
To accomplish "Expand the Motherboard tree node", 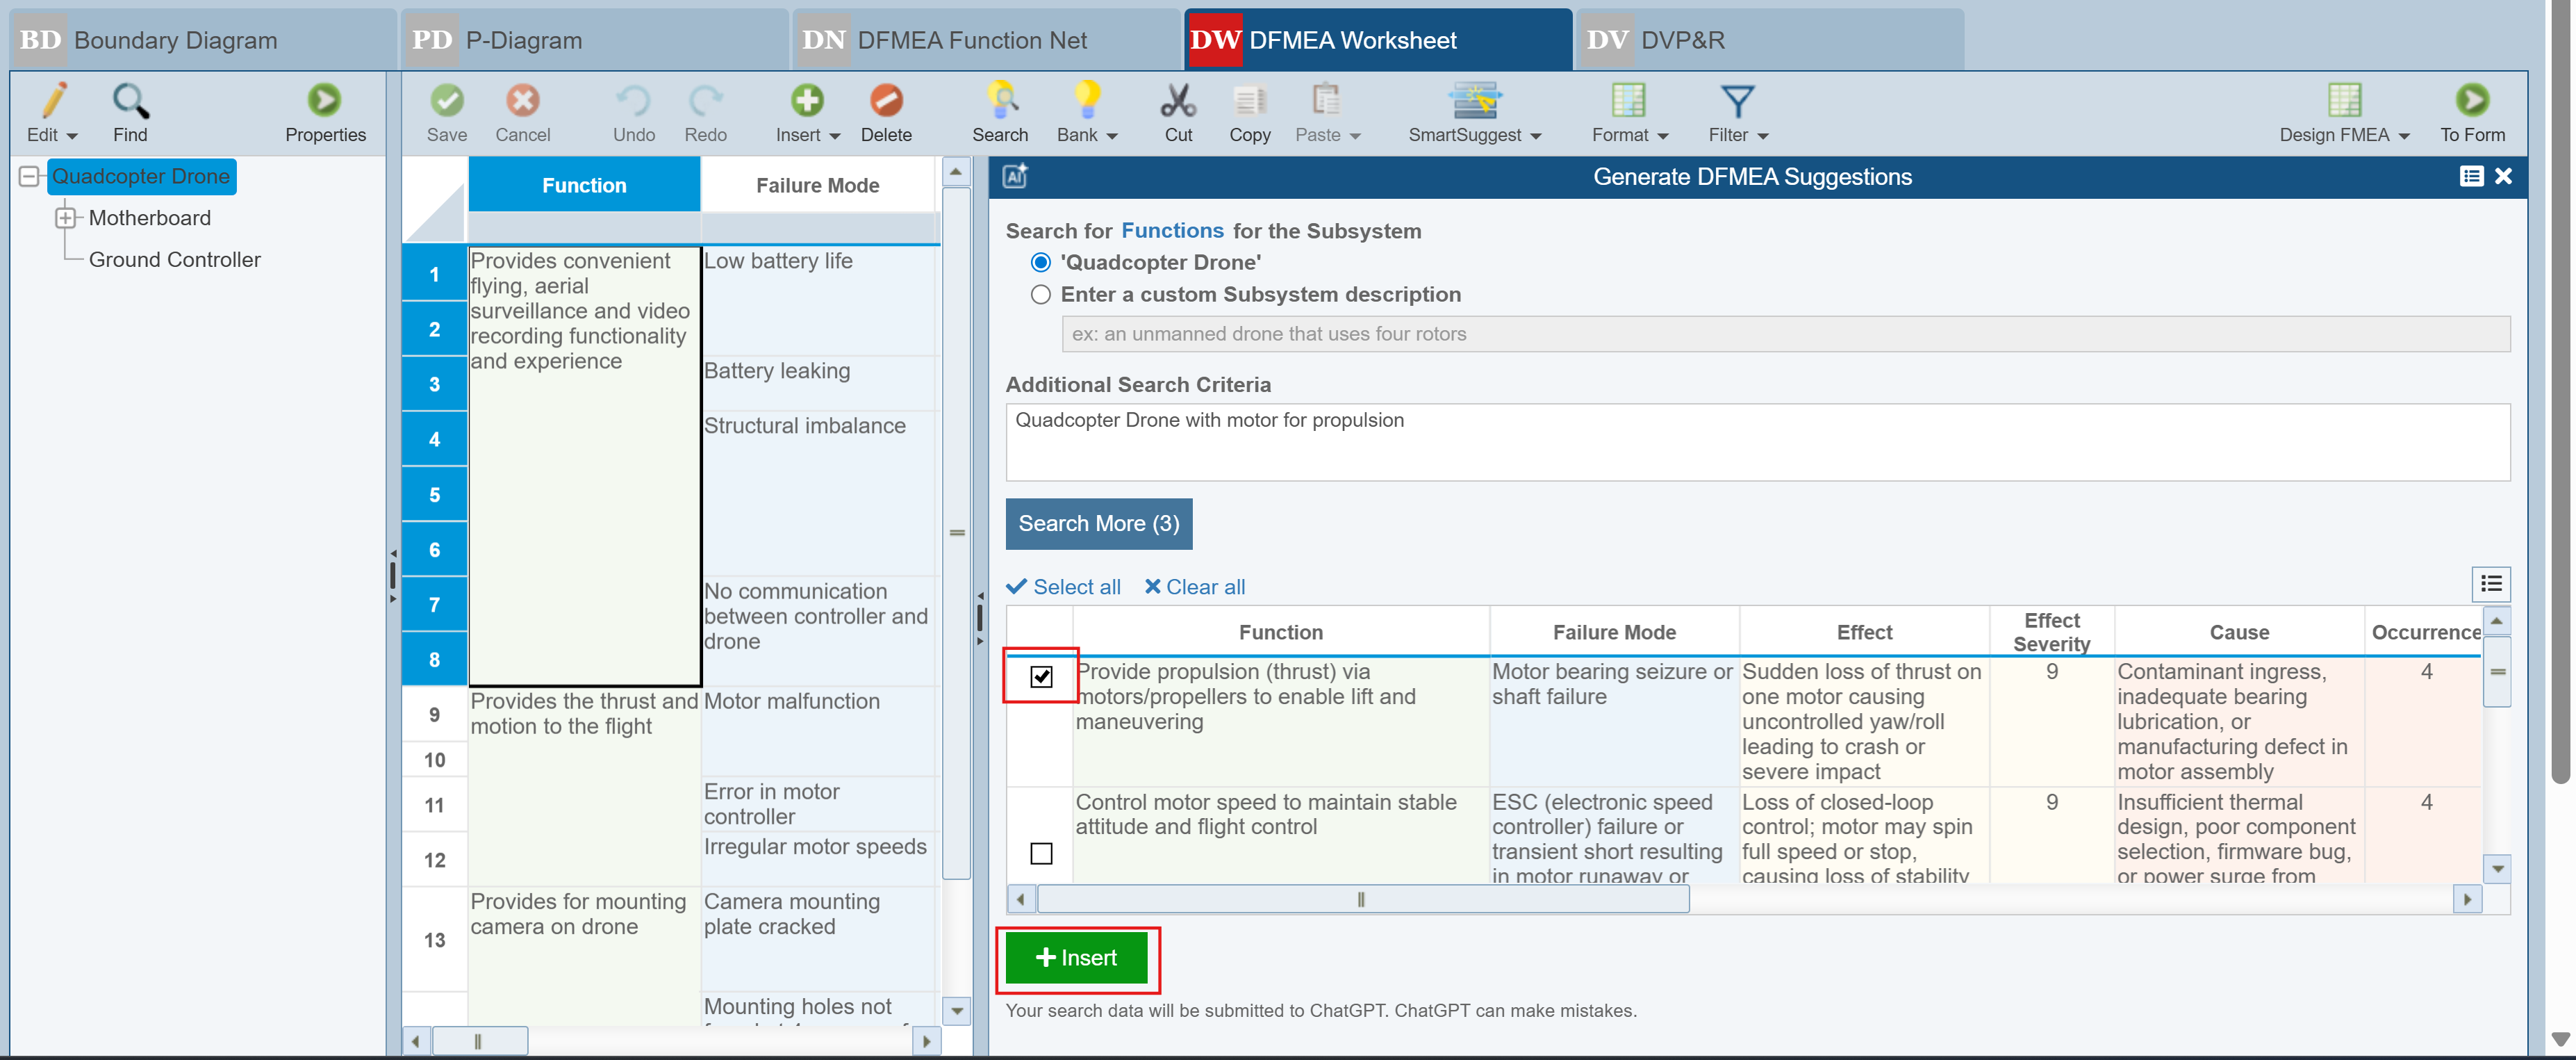I will (x=66, y=217).
